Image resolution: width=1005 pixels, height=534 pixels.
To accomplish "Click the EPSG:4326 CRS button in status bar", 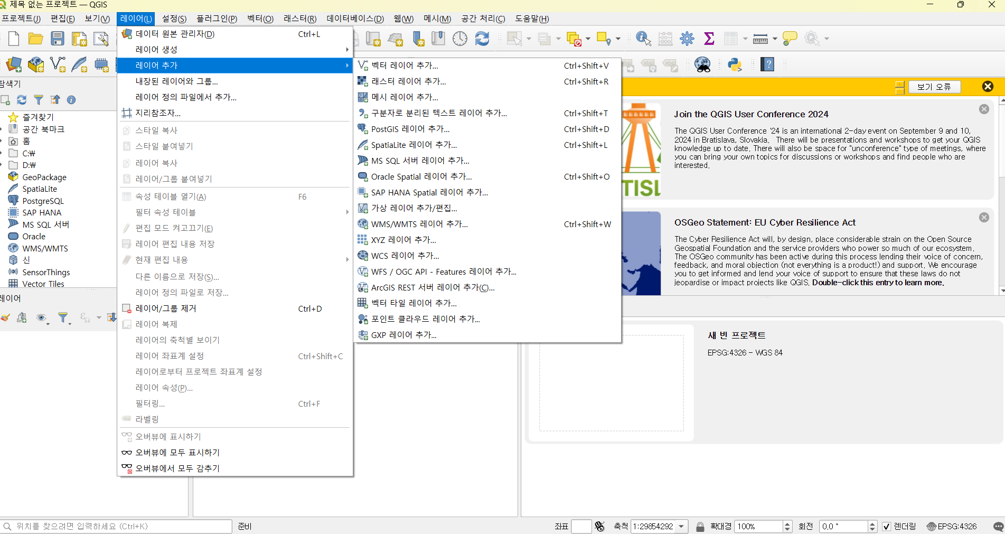I will [x=952, y=526].
